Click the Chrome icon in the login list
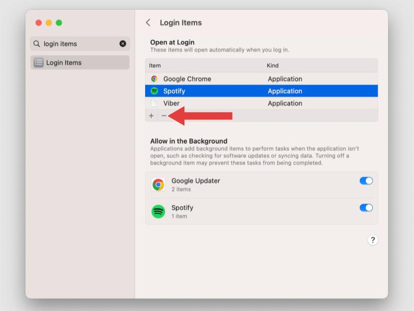Screen dimensions: 414x311 154,79
